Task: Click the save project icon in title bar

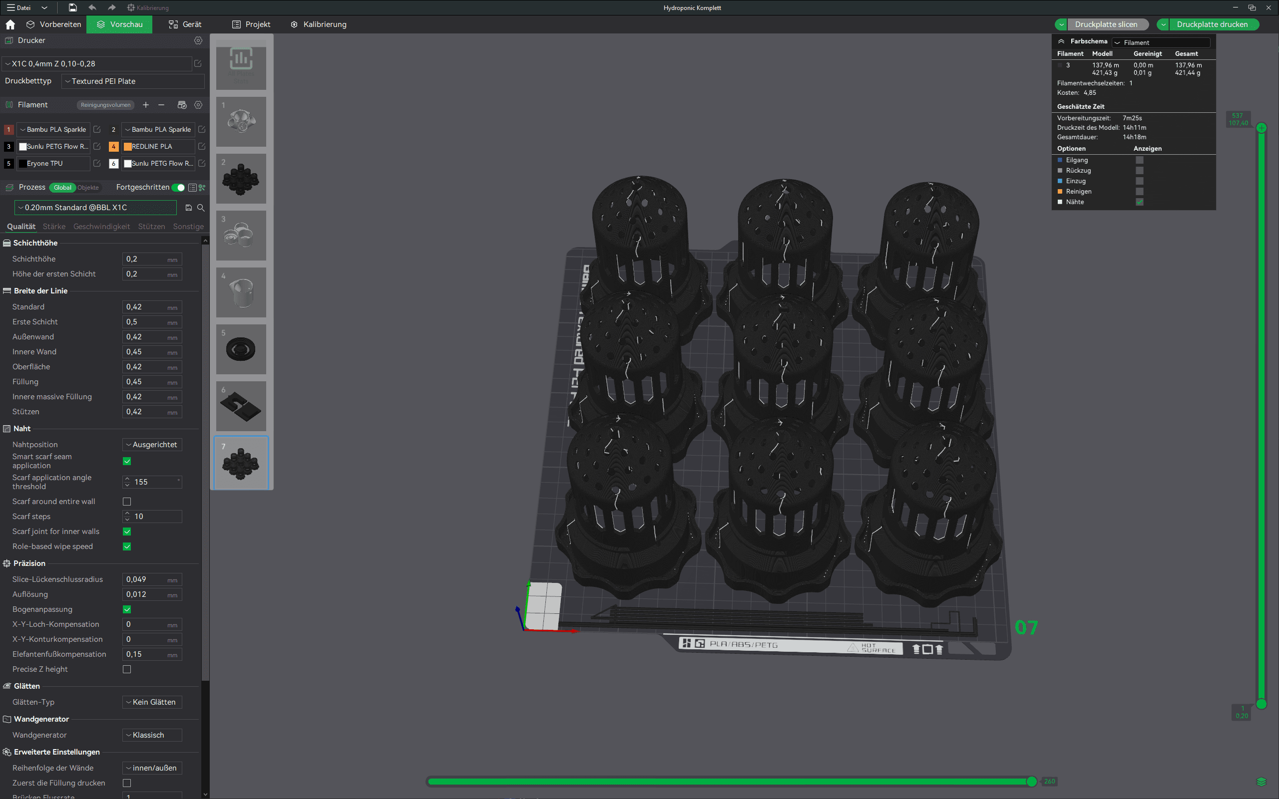Action: coord(73,7)
